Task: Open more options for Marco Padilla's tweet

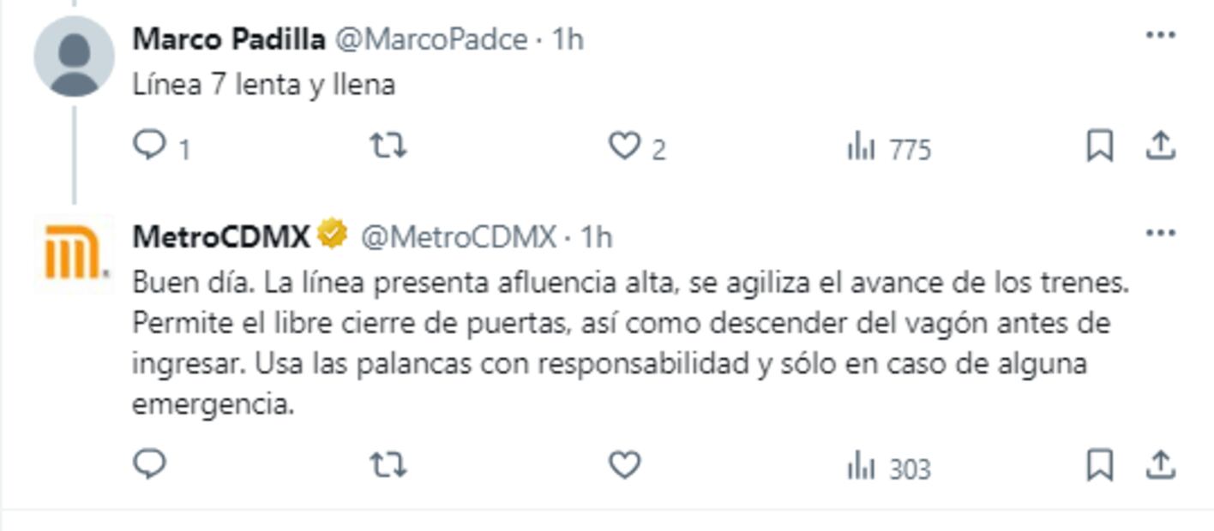Action: [x=1160, y=35]
